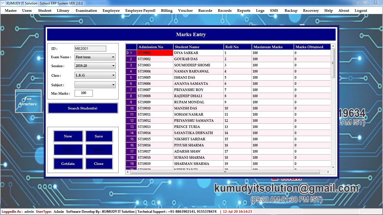
Task: Select the Barcode menu item
Action: pyautogui.click(x=205, y=11)
